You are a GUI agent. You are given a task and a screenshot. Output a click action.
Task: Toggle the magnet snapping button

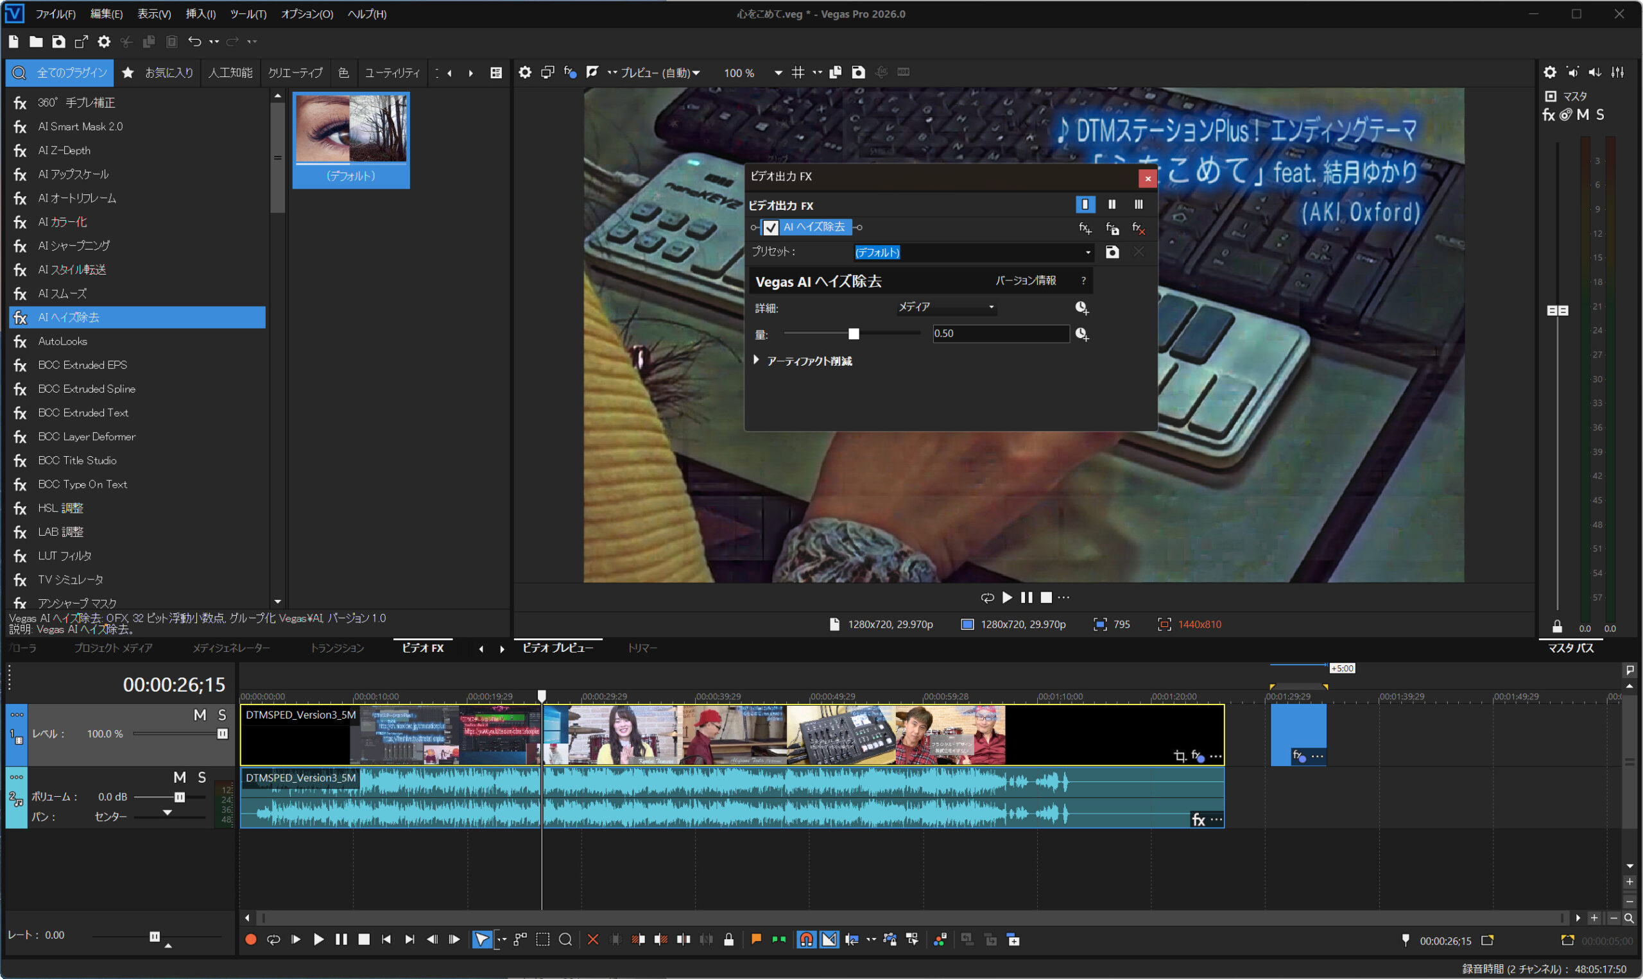pyautogui.click(x=806, y=939)
